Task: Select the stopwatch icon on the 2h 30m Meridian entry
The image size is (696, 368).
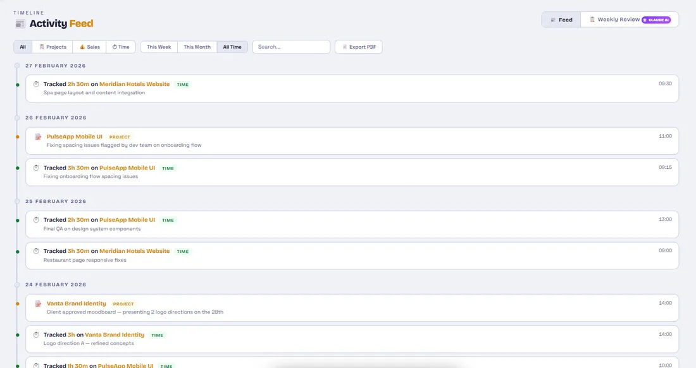Action: [36, 83]
